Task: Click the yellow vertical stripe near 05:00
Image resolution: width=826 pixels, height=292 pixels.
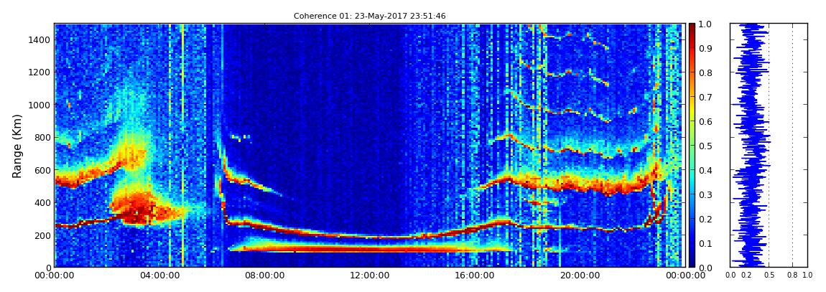Action: coord(182,145)
